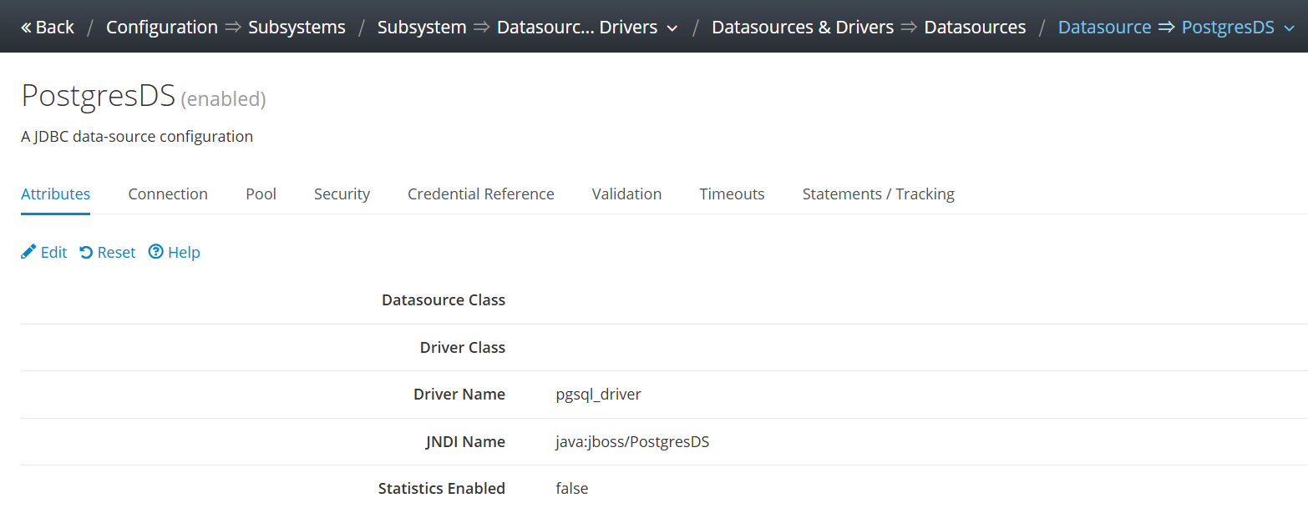This screenshot has height=508, width=1308.
Task: Open the Pool tab
Action: pos(261,194)
